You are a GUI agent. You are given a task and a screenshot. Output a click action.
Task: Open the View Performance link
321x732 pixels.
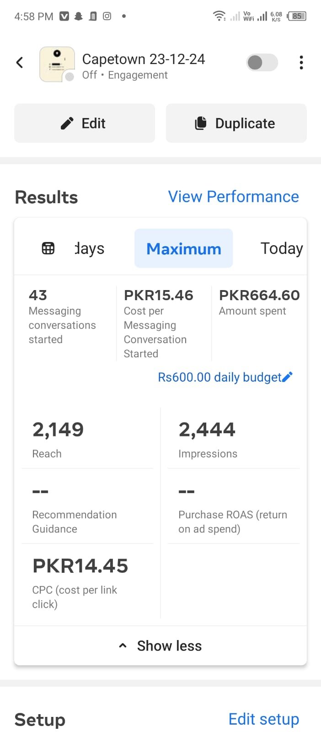click(x=233, y=197)
